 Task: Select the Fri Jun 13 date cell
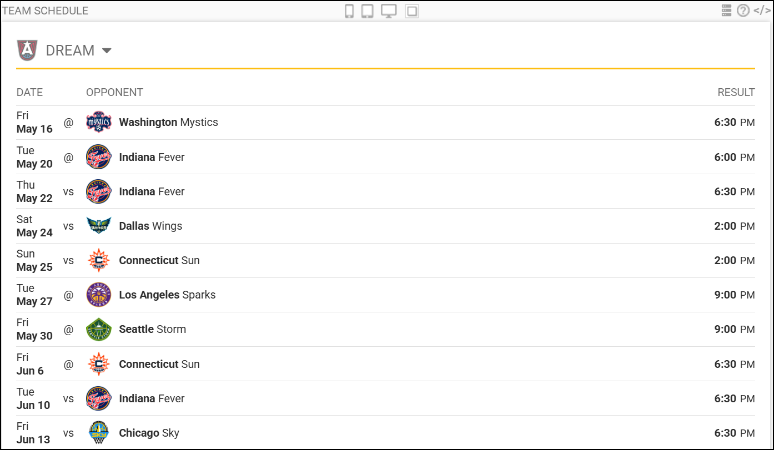pyautogui.click(x=33, y=433)
